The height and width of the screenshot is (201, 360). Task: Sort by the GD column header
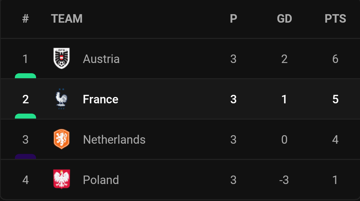point(284,19)
